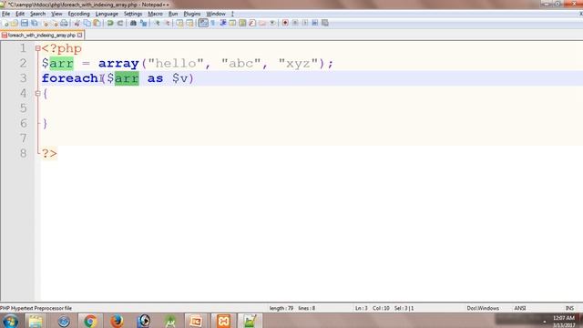This screenshot has width=583, height=328.
Task: Open File Explorer from the taskbar
Action: click(36, 321)
